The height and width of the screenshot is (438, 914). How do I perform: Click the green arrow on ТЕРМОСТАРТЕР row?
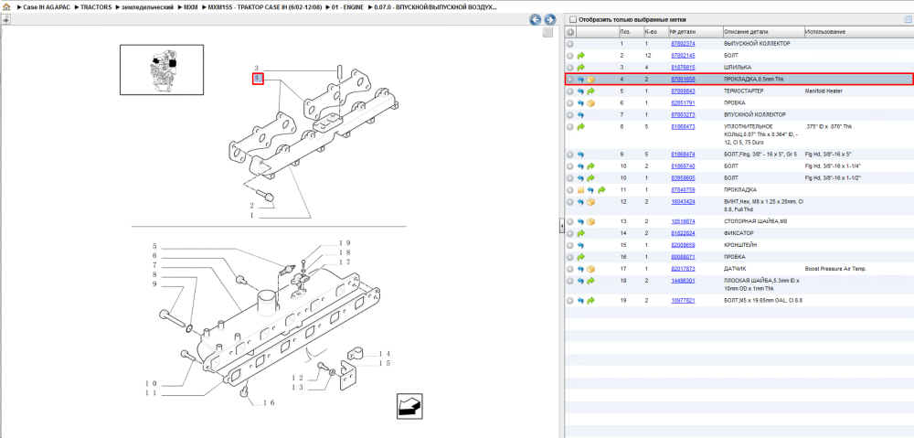(x=590, y=91)
